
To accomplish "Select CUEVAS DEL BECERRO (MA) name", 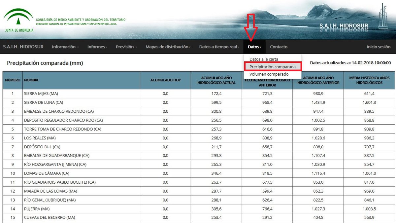I will (49, 218).
